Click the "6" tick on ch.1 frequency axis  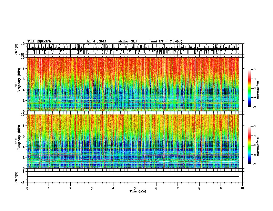[x=24, y=79]
